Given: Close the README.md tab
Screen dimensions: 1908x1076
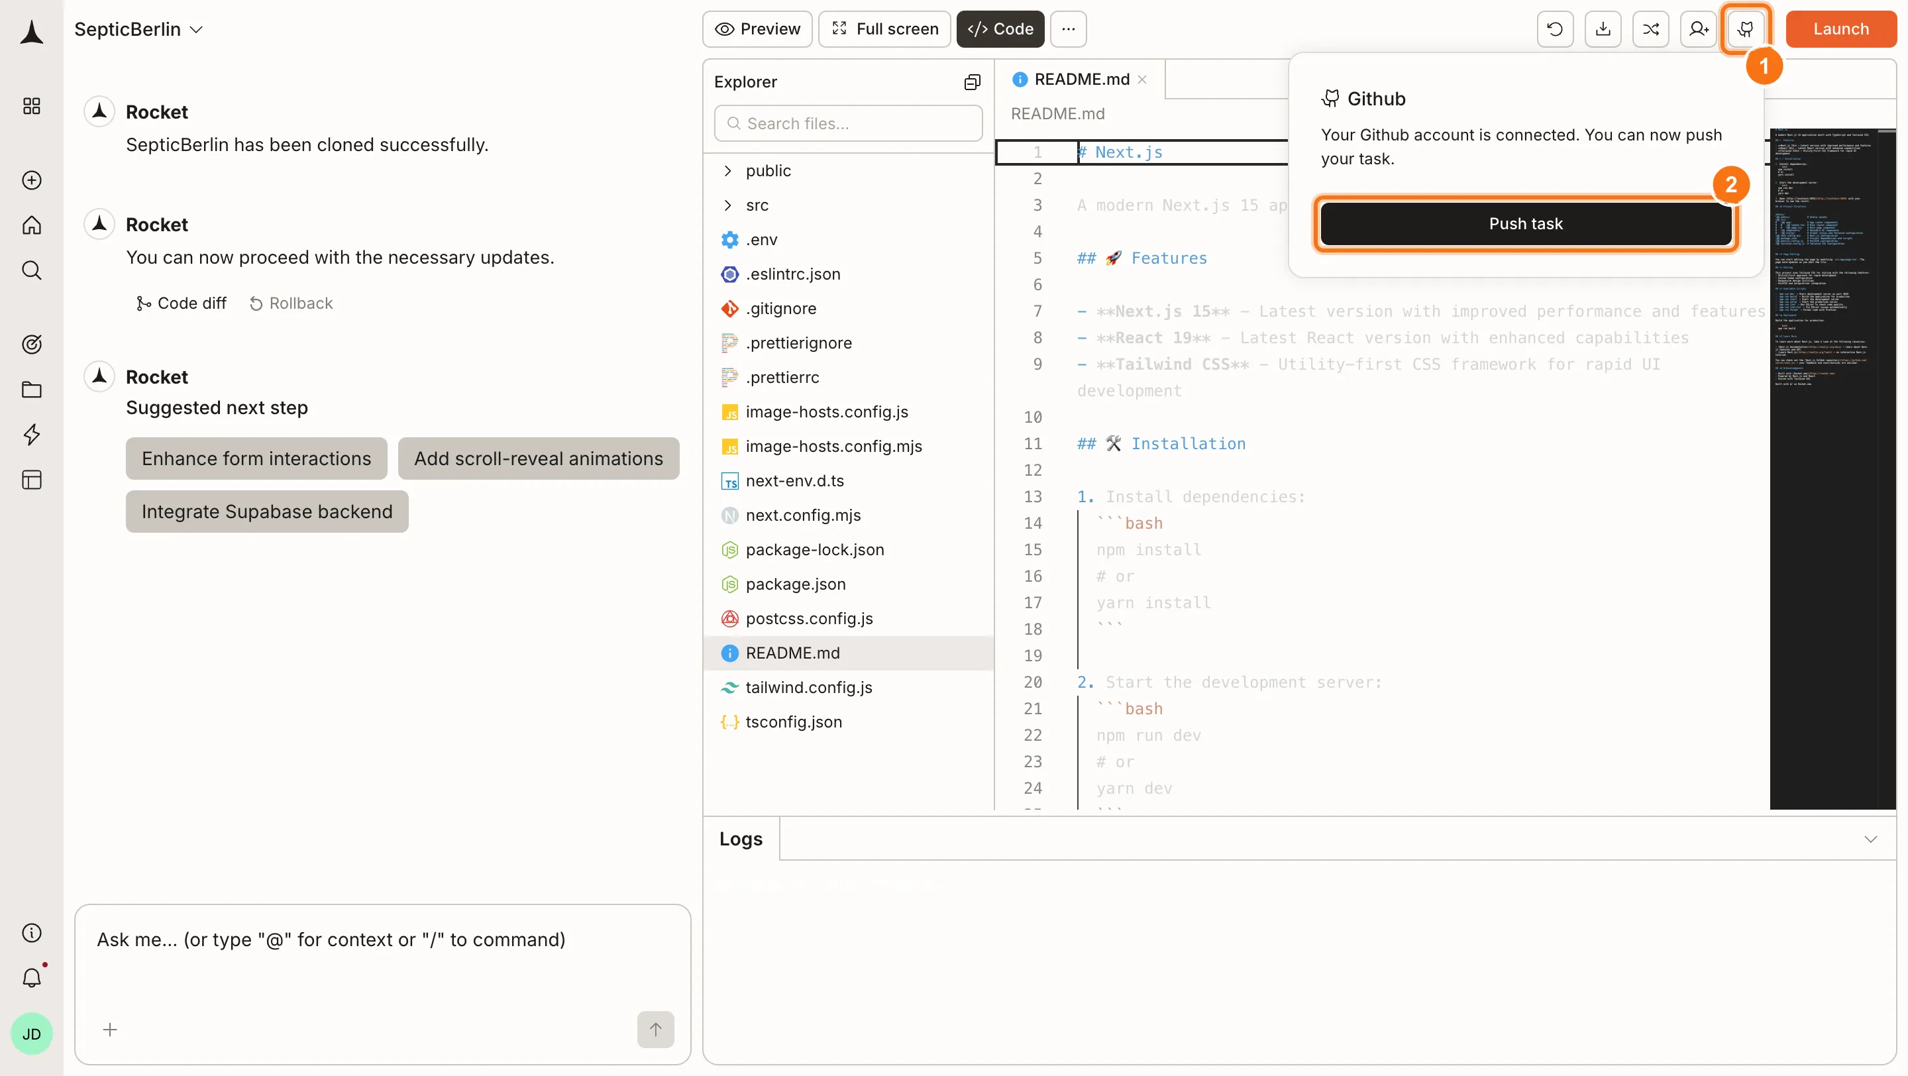Looking at the screenshot, I should click(1143, 80).
